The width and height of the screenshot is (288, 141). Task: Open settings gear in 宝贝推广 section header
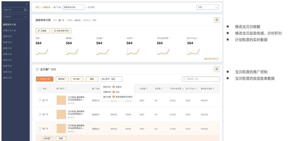(217, 69)
